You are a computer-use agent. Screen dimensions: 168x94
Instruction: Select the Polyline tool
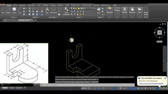pyautogui.click(x=8, y=10)
